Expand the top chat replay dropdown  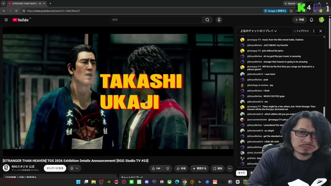pos(259,31)
